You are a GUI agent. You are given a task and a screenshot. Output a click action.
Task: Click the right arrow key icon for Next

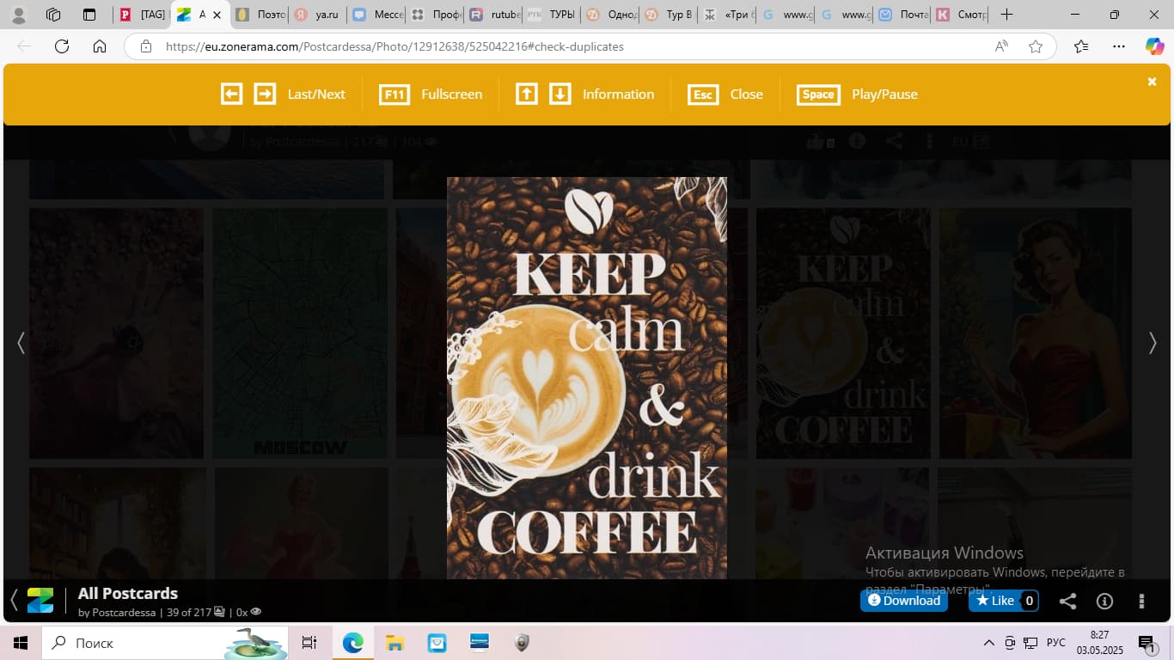click(x=265, y=94)
